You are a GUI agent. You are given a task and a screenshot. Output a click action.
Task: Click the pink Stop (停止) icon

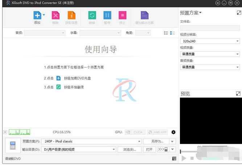coord(122,15)
